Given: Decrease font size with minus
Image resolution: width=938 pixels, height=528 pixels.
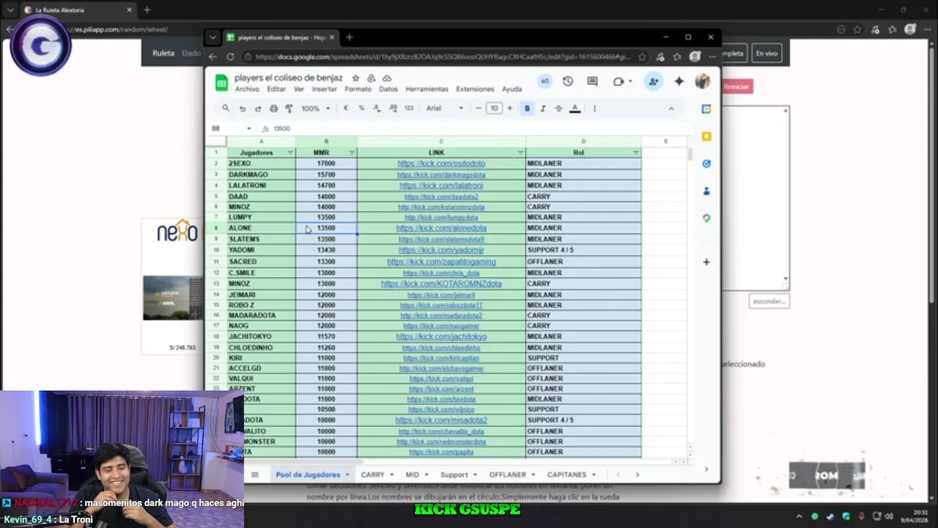Looking at the screenshot, I should point(479,109).
